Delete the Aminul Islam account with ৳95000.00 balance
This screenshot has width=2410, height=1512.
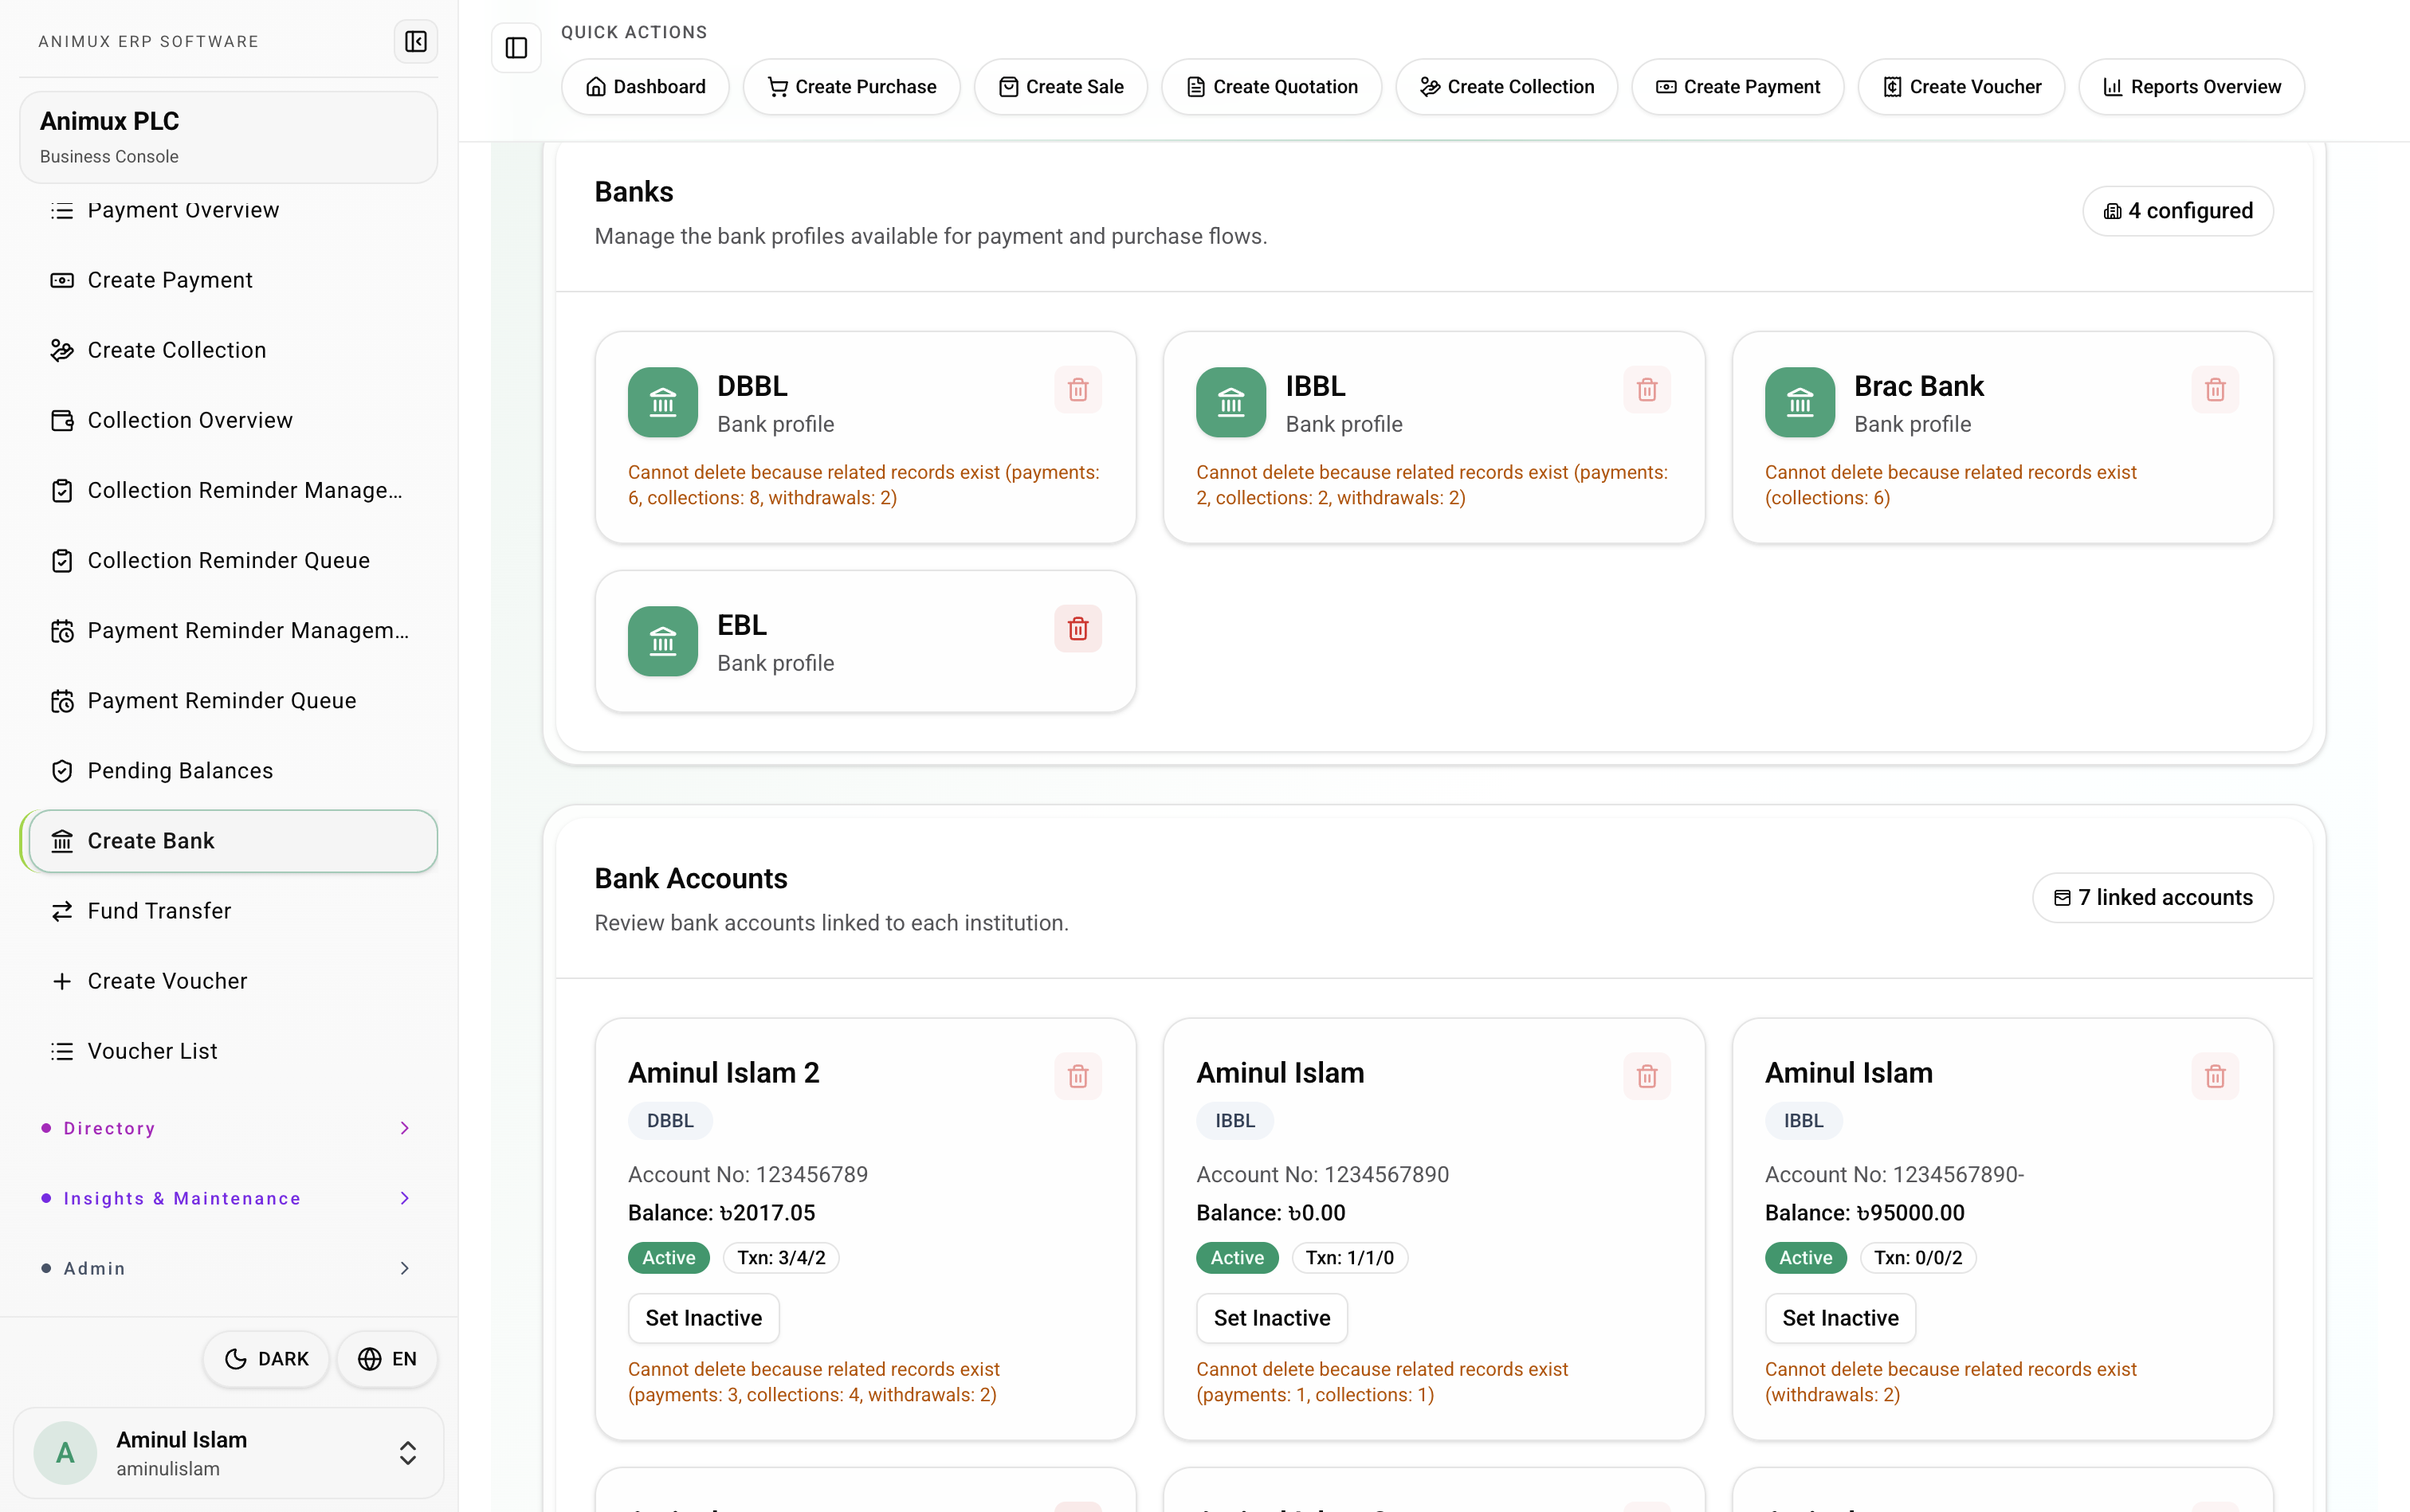[2215, 1076]
